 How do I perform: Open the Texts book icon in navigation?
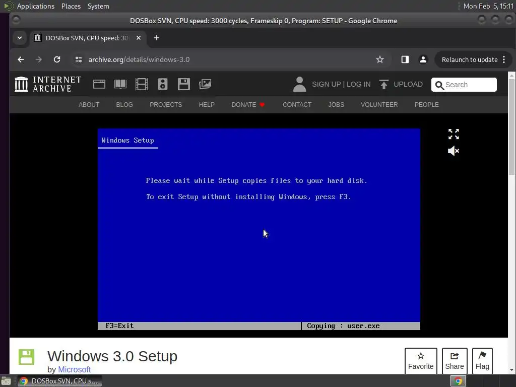[120, 84]
